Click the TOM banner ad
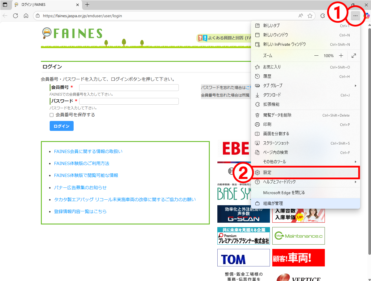This screenshot has width=371, height=281. coord(244,258)
